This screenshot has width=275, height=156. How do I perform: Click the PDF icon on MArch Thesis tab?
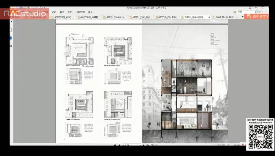point(213,16)
